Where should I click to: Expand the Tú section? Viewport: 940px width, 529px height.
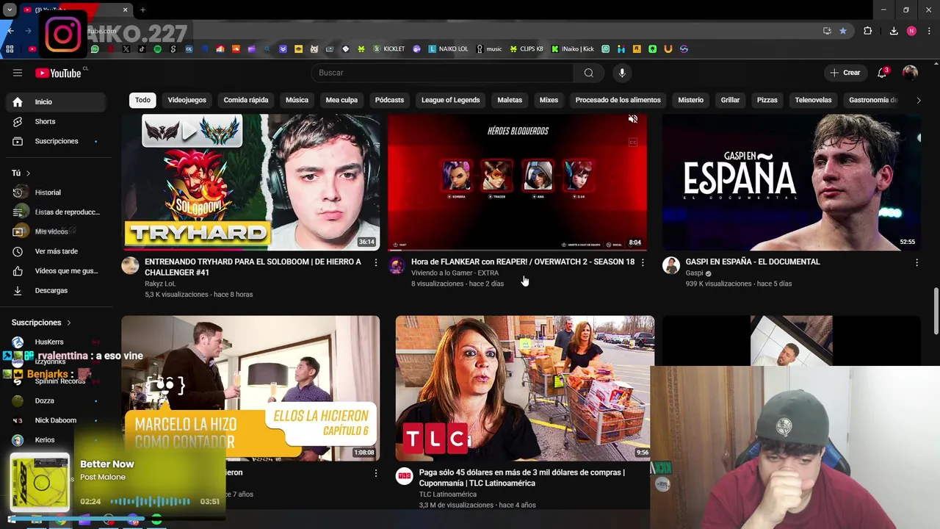pyautogui.click(x=21, y=173)
